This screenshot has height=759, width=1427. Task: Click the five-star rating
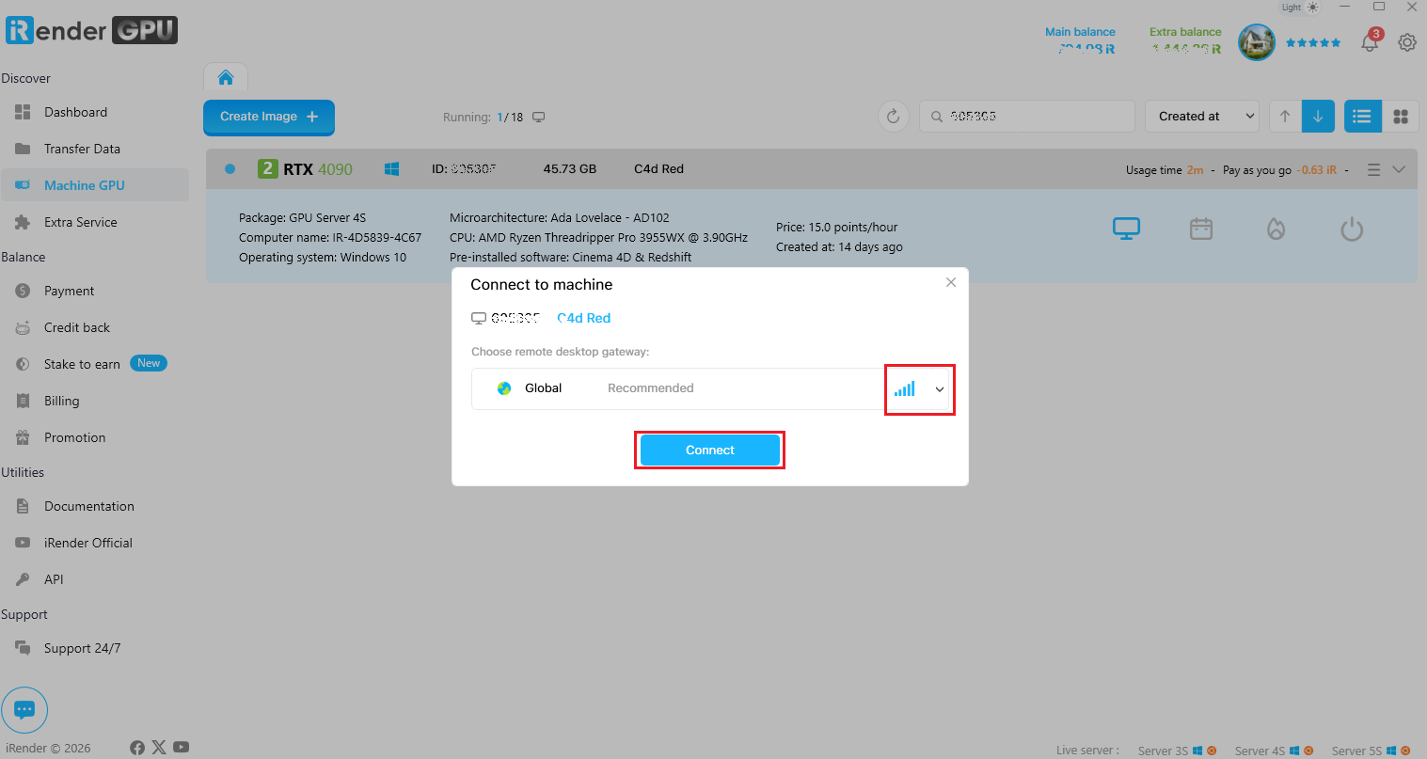(1313, 42)
